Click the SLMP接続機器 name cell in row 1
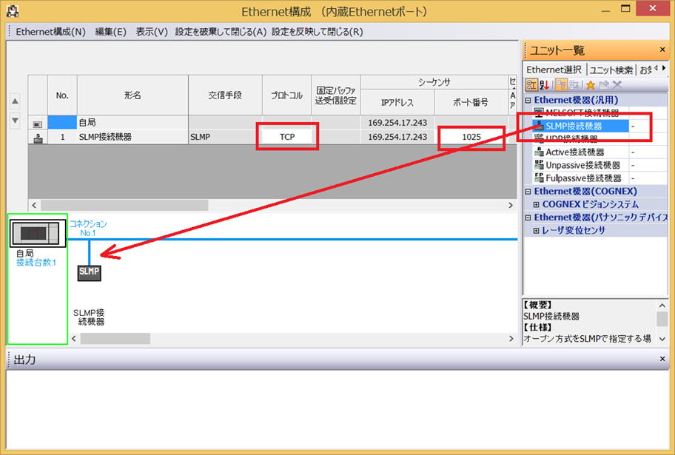 132,137
